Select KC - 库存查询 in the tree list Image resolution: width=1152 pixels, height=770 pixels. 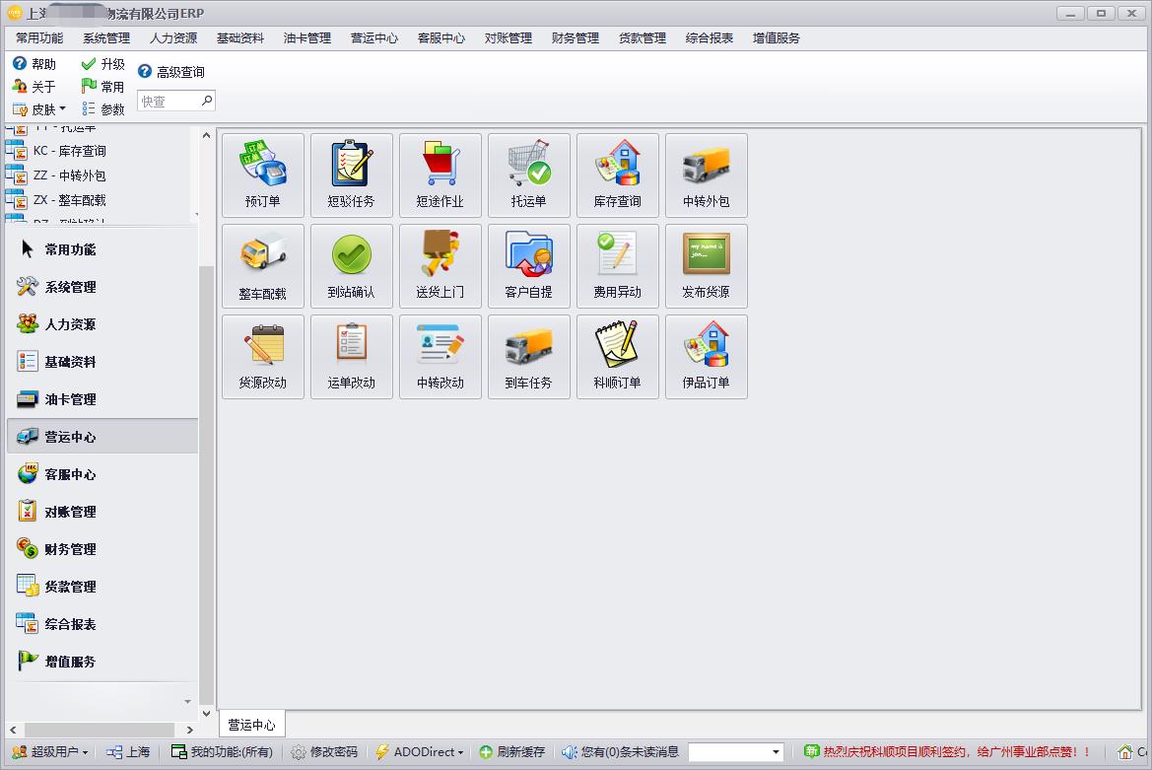(69, 151)
